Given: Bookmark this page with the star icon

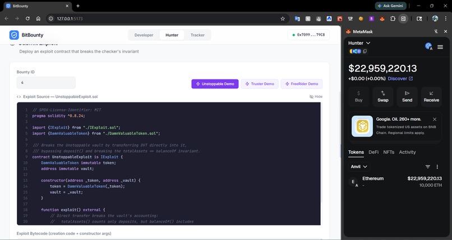Looking at the screenshot, I should [x=283, y=18].
